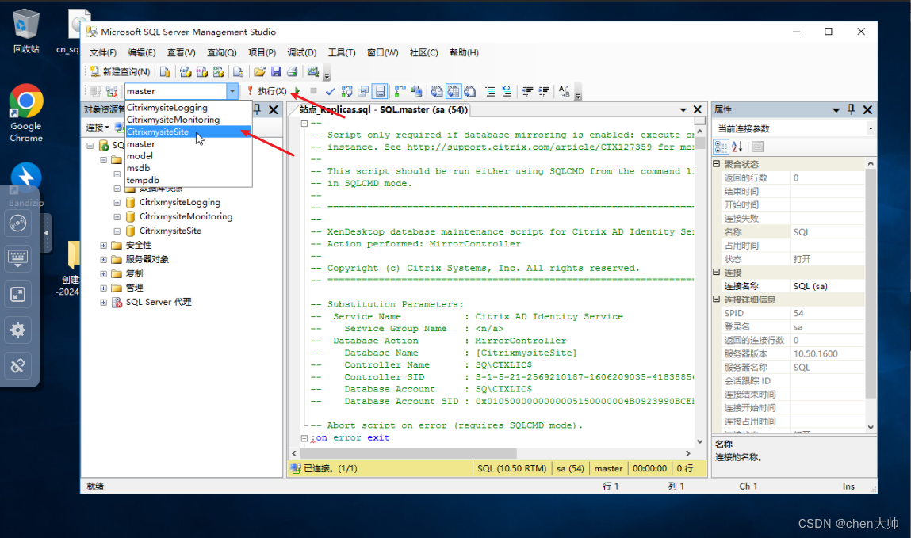Open the 当前连接参数 properties dropdown

point(871,128)
